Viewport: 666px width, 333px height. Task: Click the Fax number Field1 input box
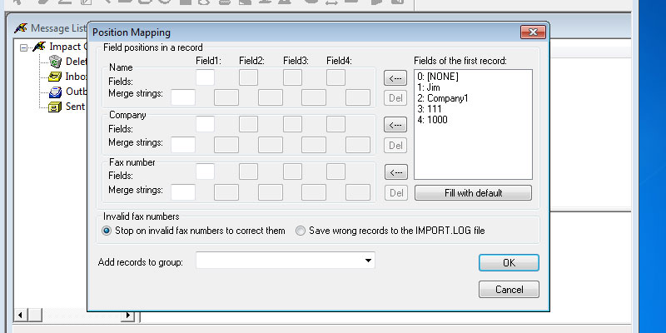tap(204, 171)
